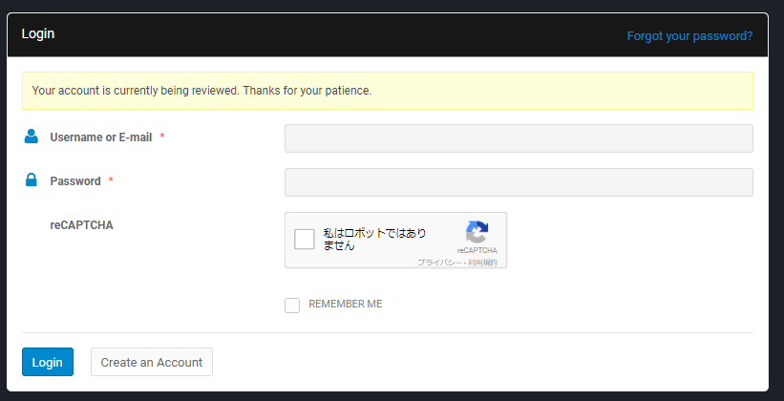Viewport: 784px width, 401px height.
Task: Click the 私はロボットではありません text
Action: coord(374,239)
